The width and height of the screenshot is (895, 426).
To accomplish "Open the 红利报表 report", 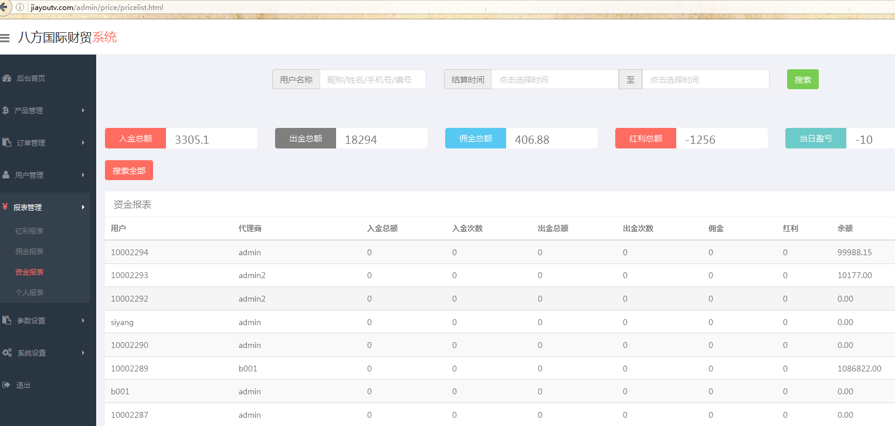I will pyautogui.click(x=29, y=231).
